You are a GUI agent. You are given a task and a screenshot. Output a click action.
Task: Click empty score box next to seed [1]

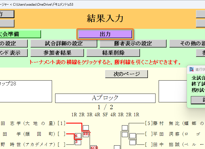(86, 128)
